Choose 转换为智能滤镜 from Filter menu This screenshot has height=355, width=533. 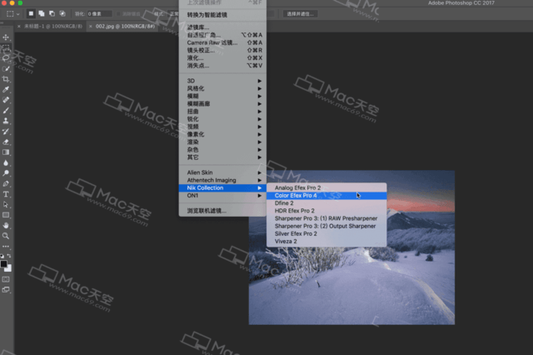[x=222, y=15]
